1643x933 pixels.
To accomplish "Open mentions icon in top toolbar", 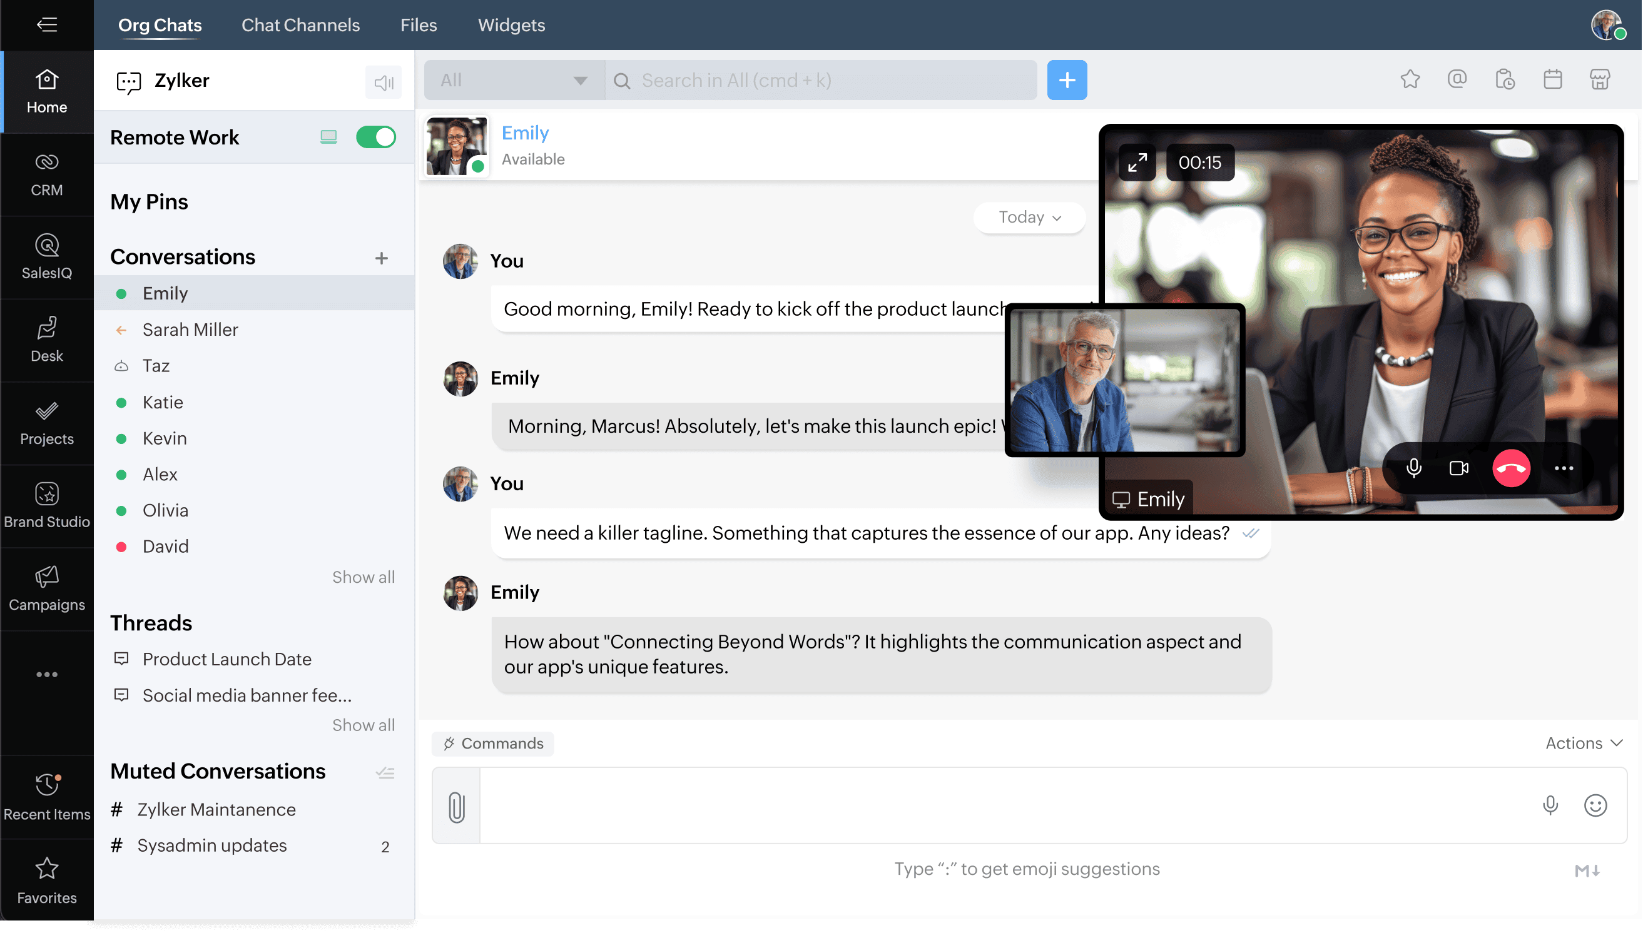I will [1457, 80].
